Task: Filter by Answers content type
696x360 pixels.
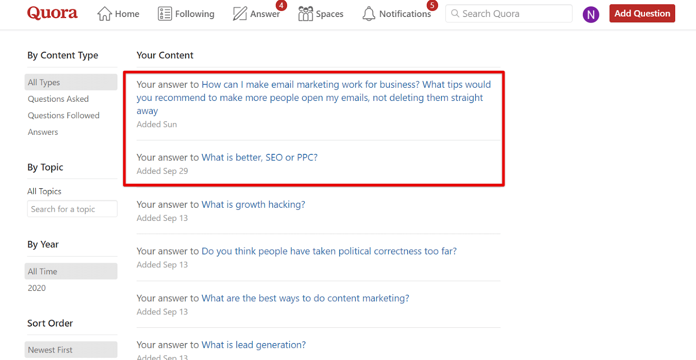Action: (43, 132)
